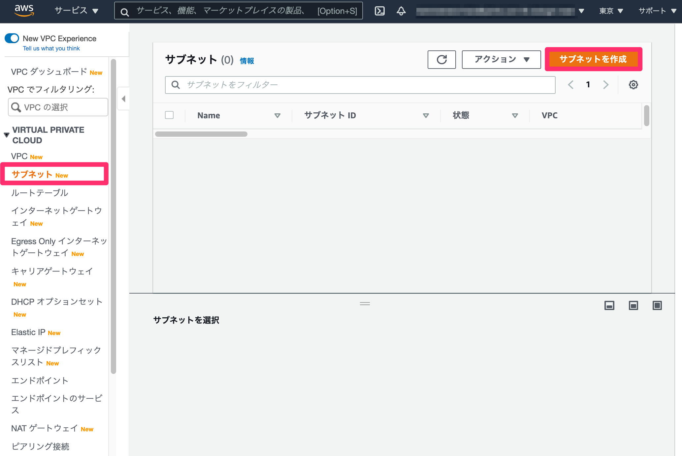The height and width of the screenshot is (456, 682).
Task: Click the サブネットをフィルター filter field
Action: pyautogui.click(x=360, y=85)
